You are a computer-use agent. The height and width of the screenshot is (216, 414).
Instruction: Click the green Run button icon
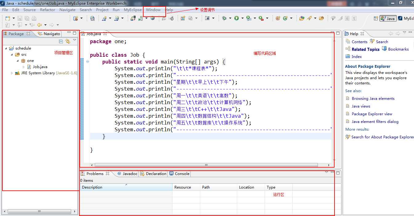point(237,18)
